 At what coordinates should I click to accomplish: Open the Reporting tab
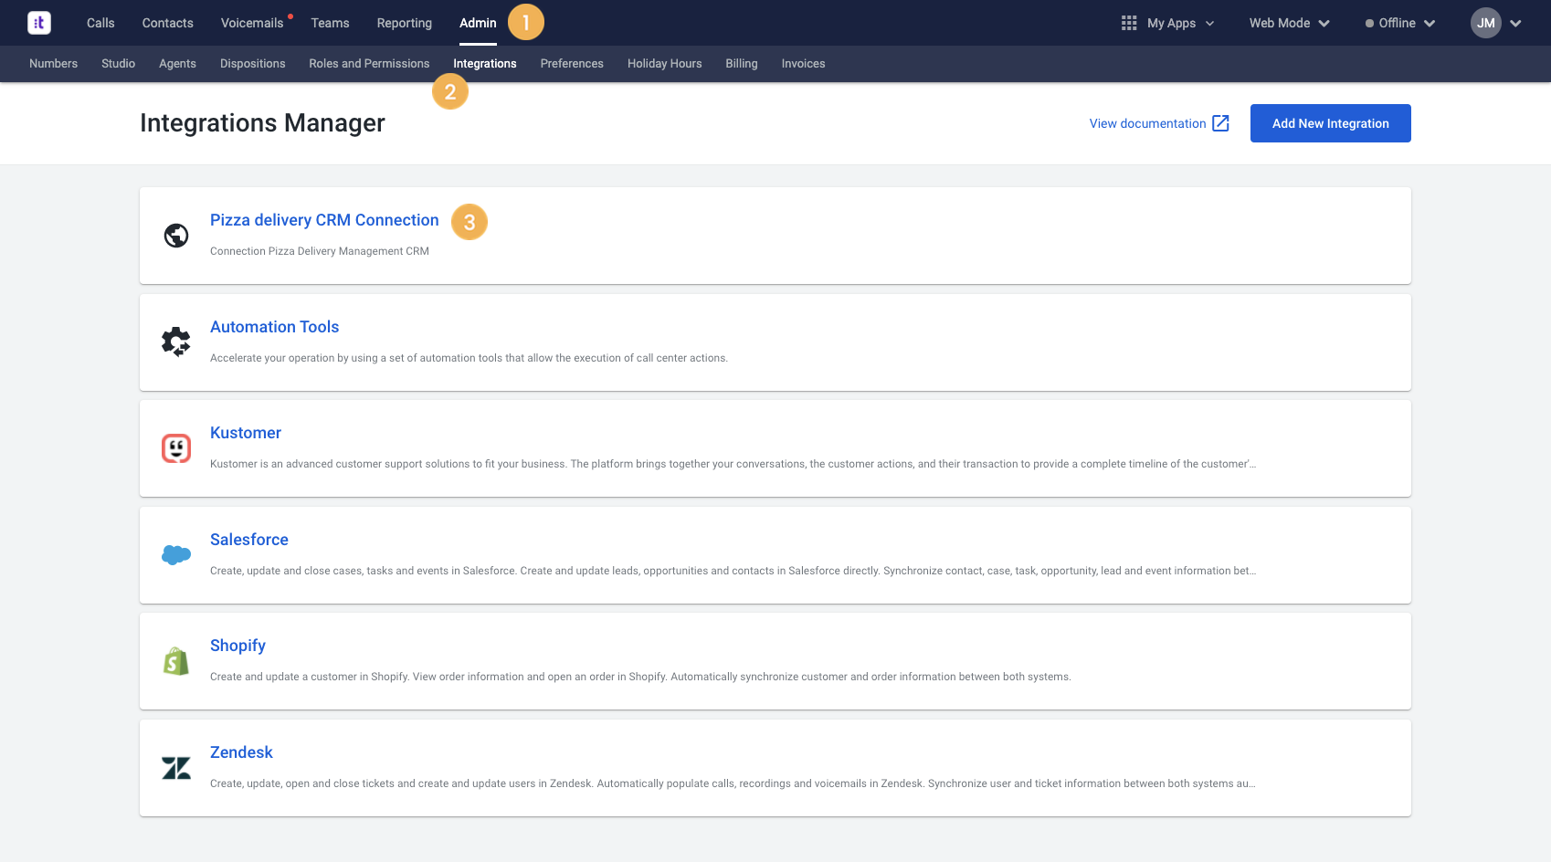tap(405, 23)
